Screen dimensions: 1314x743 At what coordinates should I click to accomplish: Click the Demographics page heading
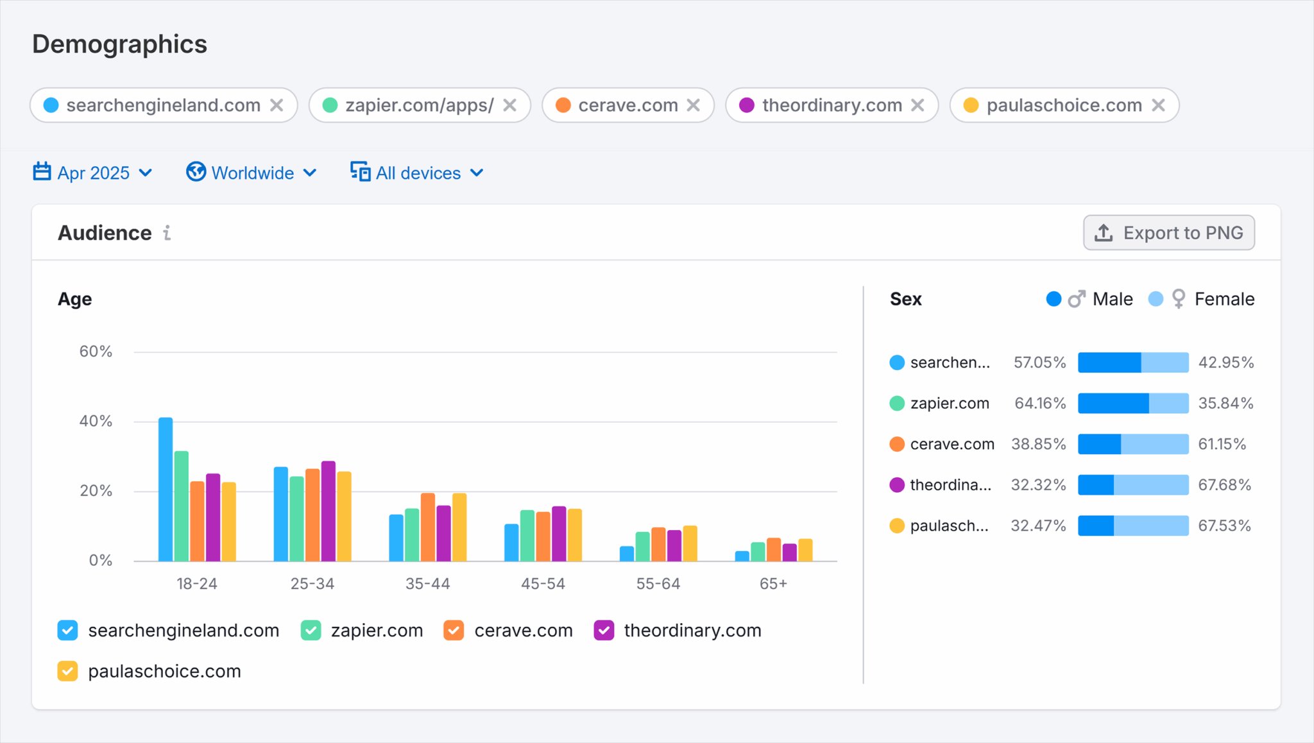coord(120,44)
